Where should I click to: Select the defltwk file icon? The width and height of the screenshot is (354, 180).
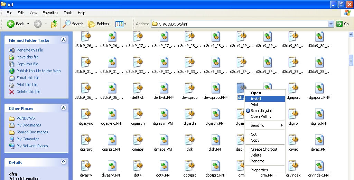138,88
